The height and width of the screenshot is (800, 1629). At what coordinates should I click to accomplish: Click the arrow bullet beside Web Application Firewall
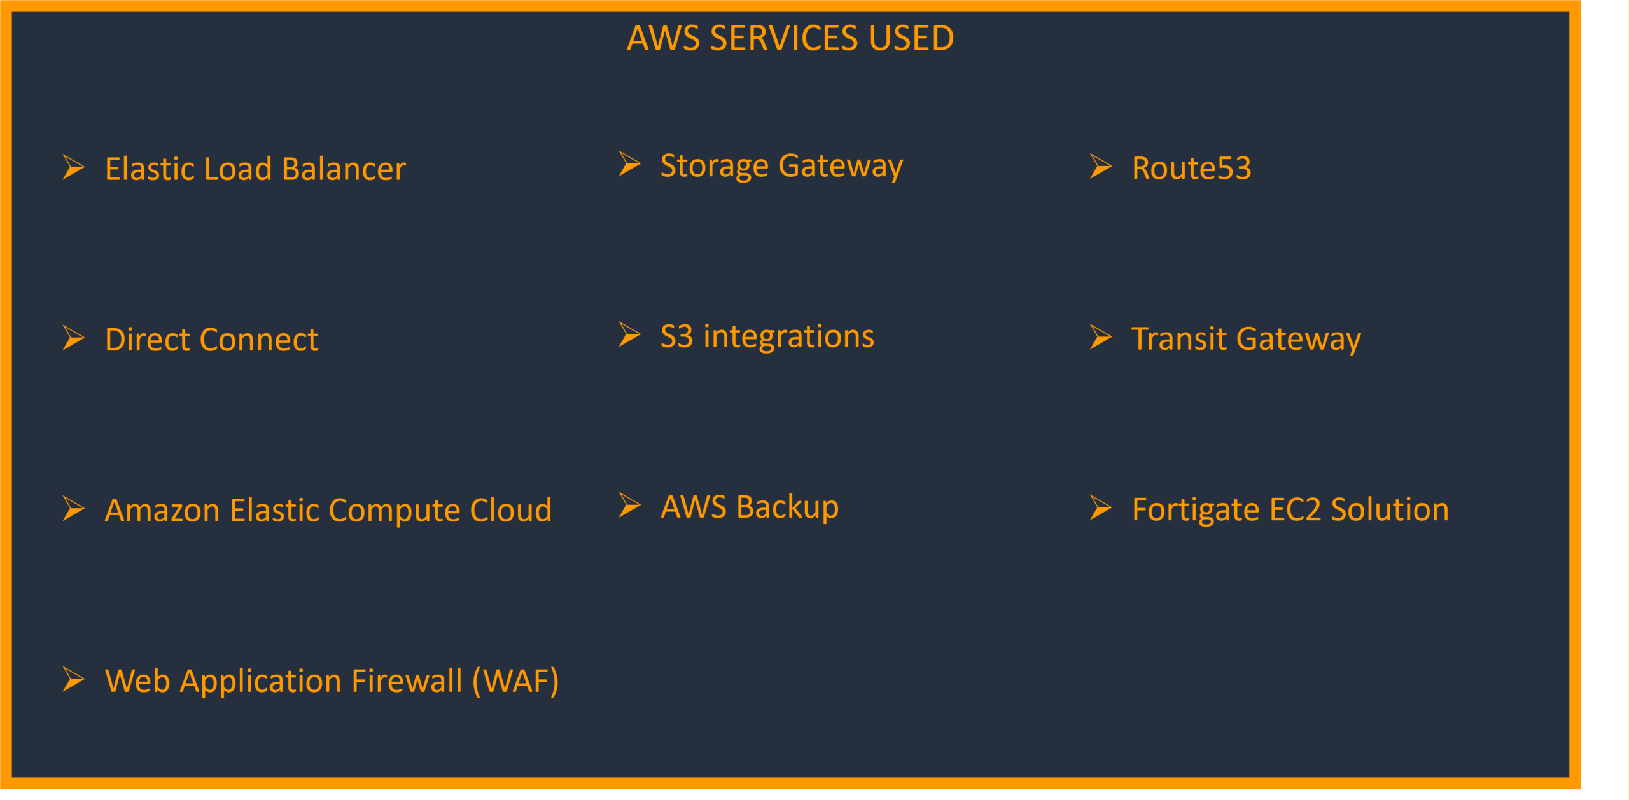pos(73,679)
